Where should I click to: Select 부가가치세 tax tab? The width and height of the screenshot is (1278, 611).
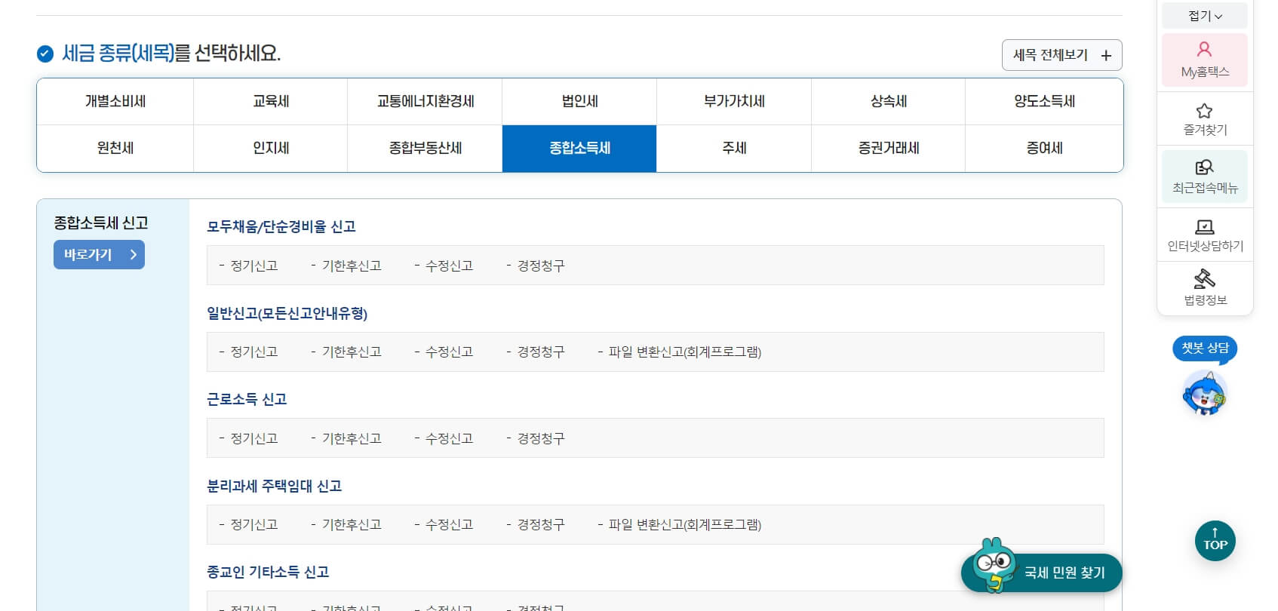point(734,101)
